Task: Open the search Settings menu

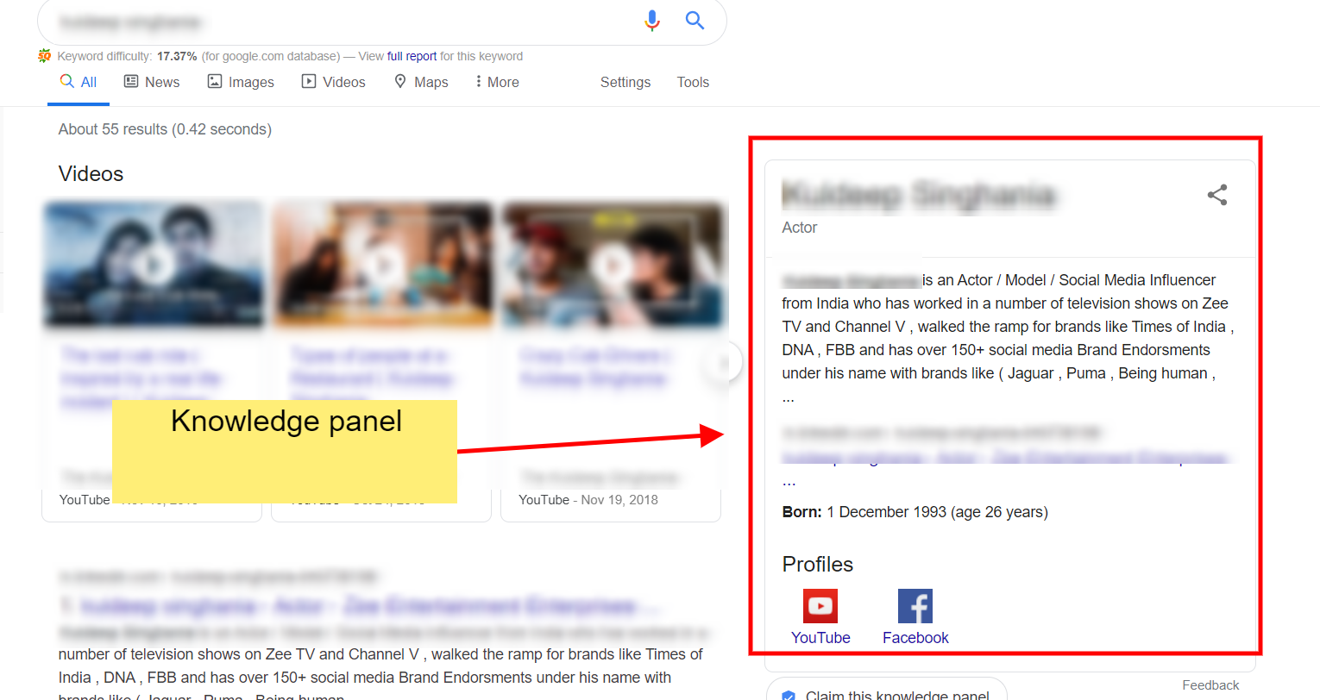Action: tap(625, 82)
